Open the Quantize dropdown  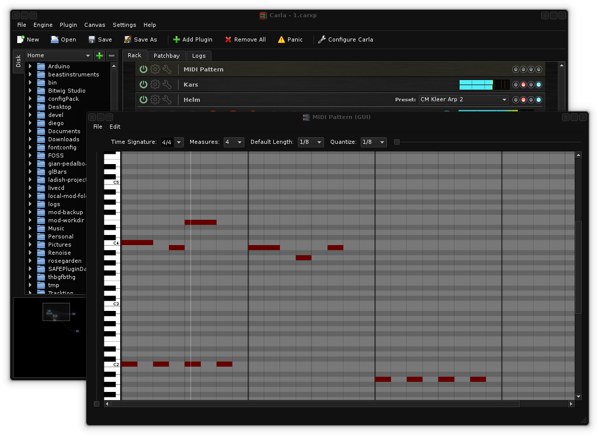(374, 142)
